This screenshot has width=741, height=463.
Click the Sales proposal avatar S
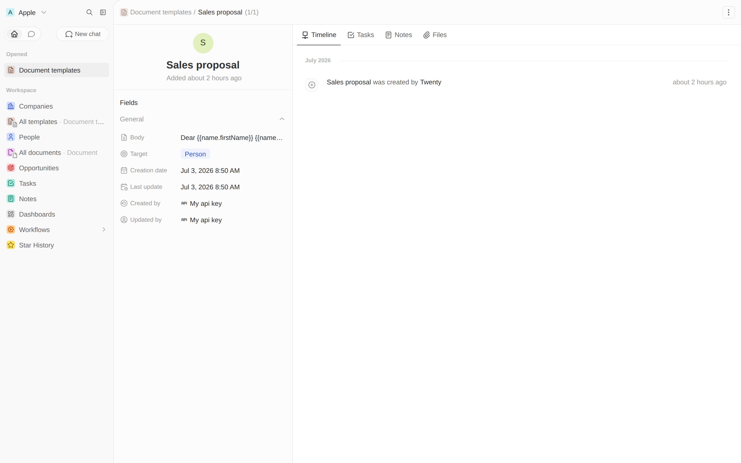click(x=203, y=43)
